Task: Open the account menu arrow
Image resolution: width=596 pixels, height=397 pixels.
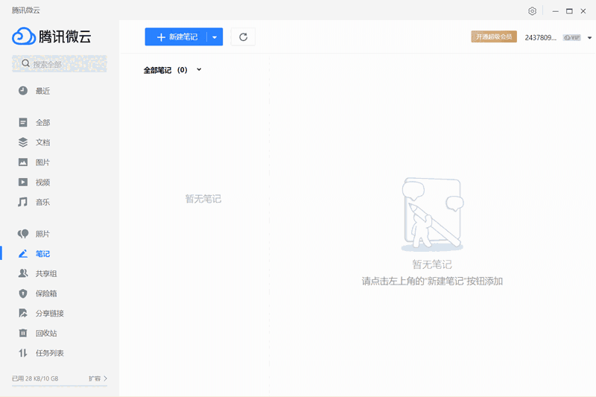Action: pyautogui.click(x=589, y=37)
